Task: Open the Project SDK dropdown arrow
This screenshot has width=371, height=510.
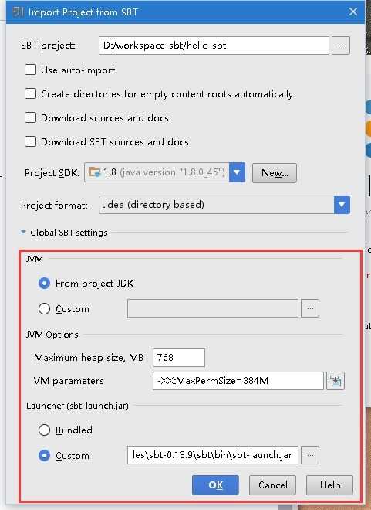Action: click(237, 172)
